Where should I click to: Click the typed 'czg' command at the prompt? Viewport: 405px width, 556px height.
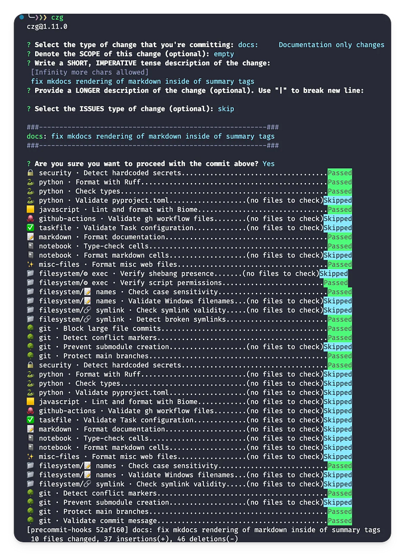pyautogui.click(x=57, y=17)
